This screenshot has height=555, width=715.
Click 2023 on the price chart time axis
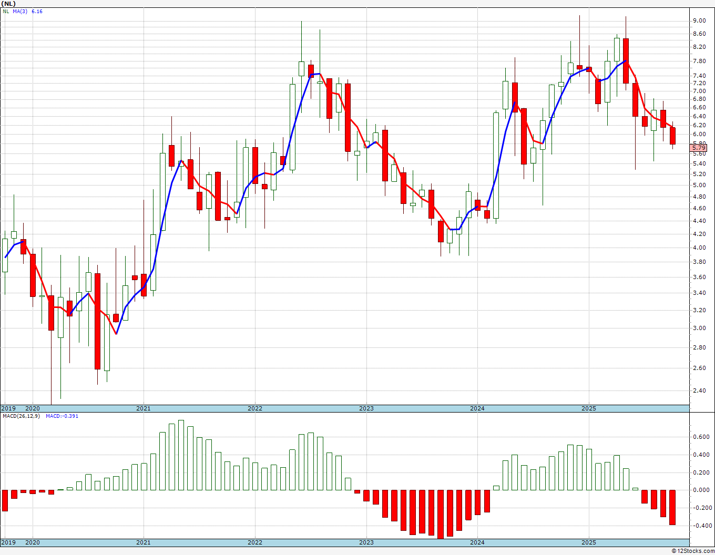tap(366, 408)
